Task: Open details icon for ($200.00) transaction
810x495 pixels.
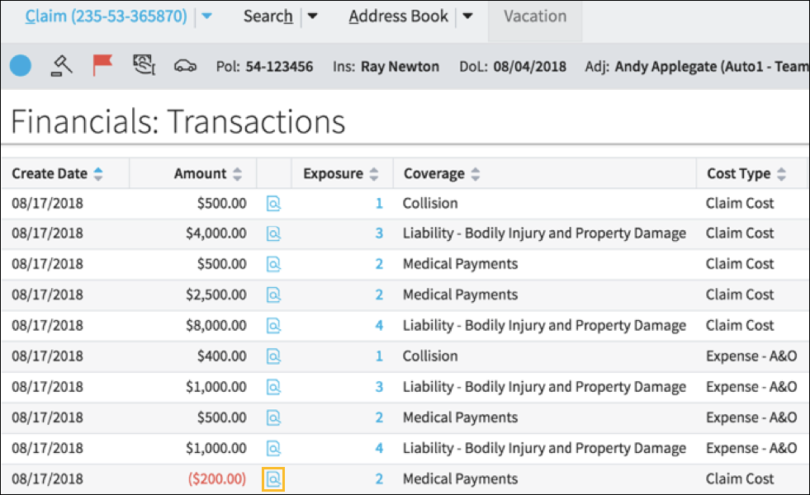Action: (x=273, y=478)
